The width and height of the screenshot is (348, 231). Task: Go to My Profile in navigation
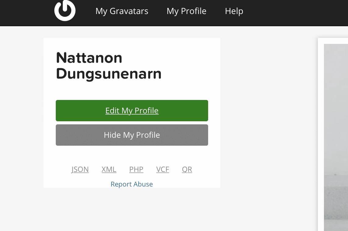[186, 11]
